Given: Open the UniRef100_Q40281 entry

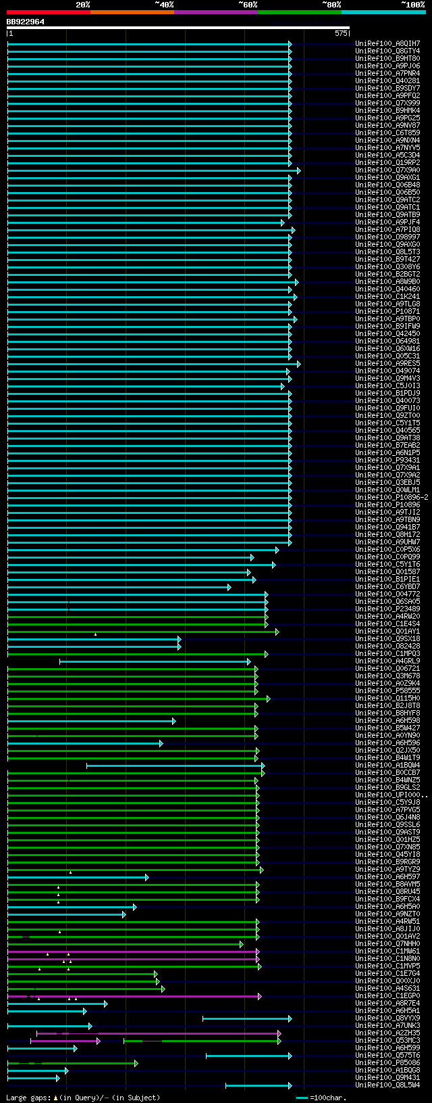Looking at the screenshot, I should click(x=387, y=81).
